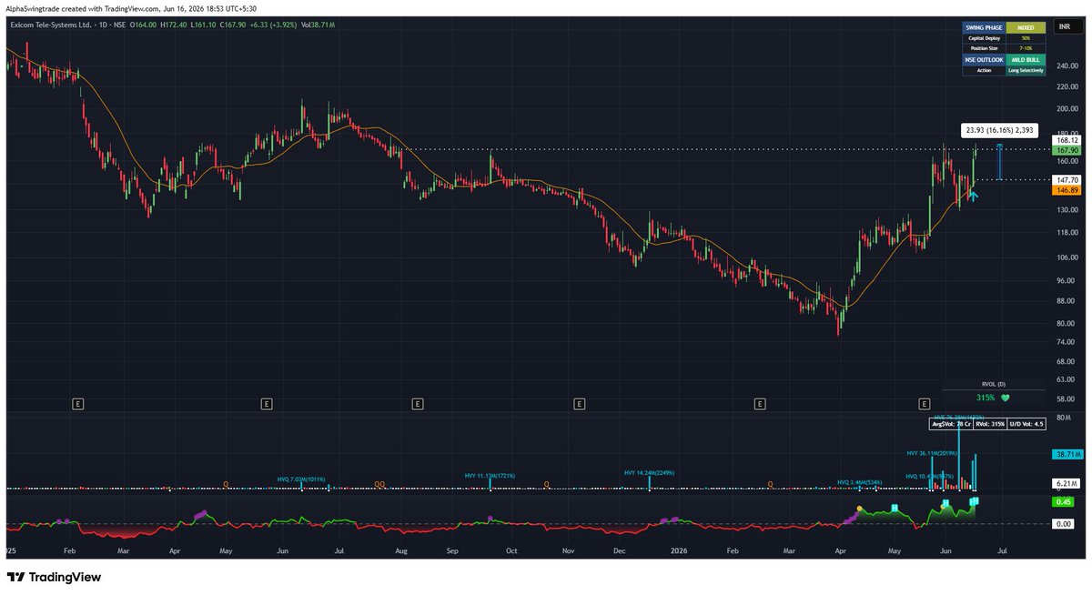The image size is (1092, 595).
Task: Select the cyan up-arrow signal marker
Action: click(x=974, y=195)
